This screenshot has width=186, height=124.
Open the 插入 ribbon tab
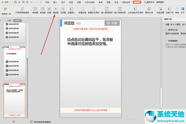[x=55, y=2]
